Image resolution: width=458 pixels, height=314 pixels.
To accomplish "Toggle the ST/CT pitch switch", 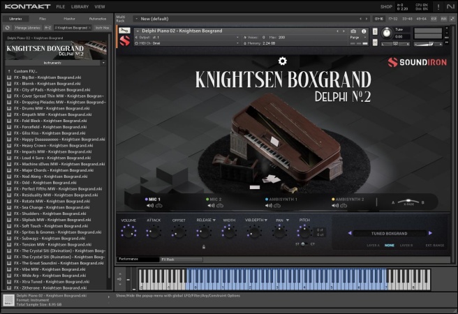I will point(304,244).
